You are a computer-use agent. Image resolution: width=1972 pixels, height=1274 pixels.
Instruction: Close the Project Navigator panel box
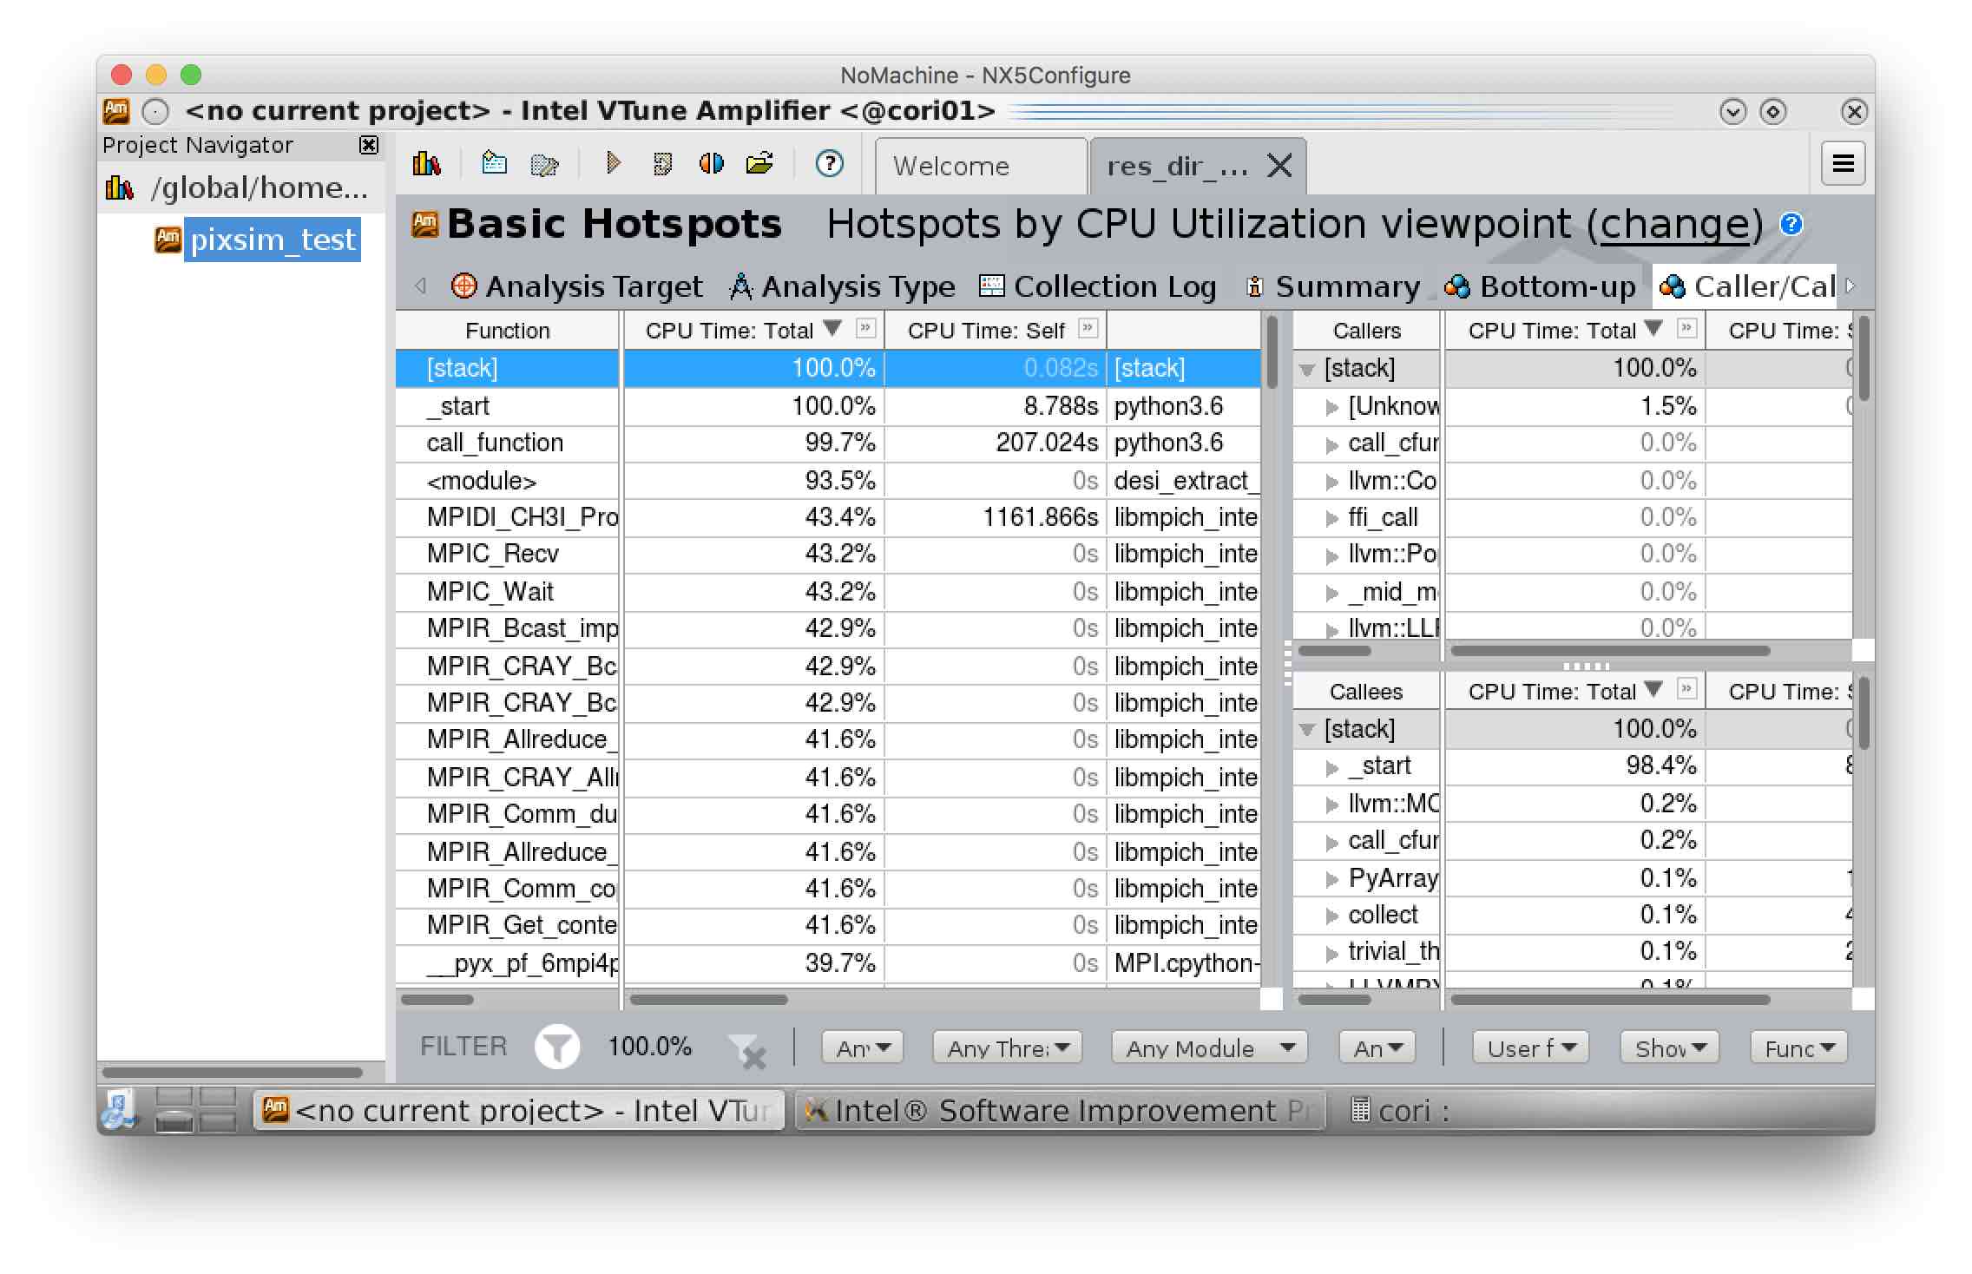(x=369, y=145)
